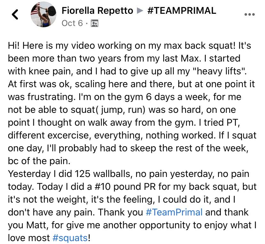Open the three-dot post options menu
The height and width of the screenshot is (244, 265).
(249, 14)
